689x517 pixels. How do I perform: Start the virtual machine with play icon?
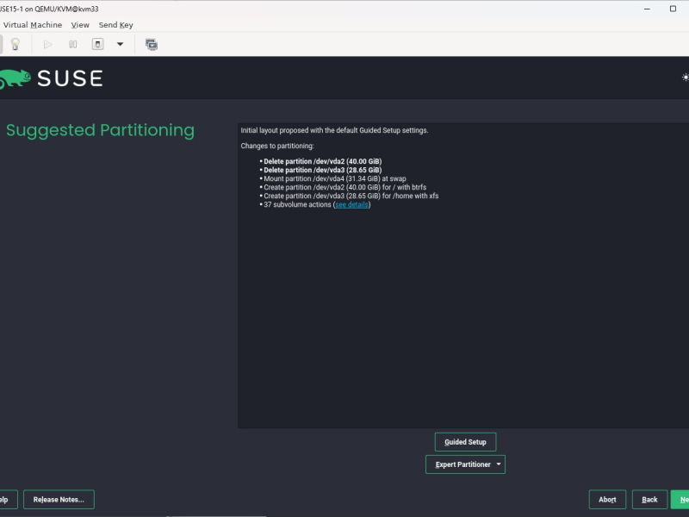47,45
